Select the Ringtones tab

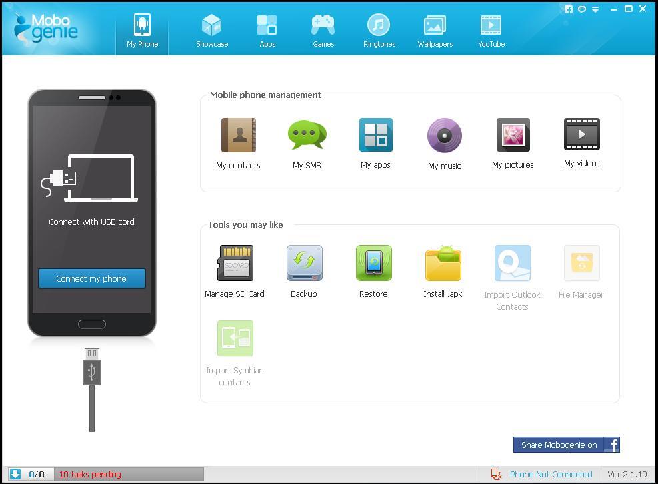(379, 30)
